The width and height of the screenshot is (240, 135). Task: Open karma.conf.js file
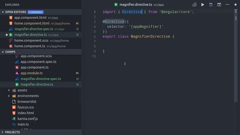(41, 118)
